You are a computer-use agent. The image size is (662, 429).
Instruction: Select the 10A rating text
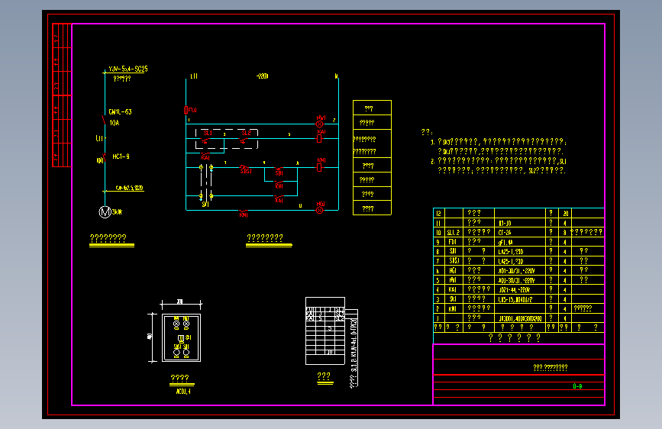115,123
